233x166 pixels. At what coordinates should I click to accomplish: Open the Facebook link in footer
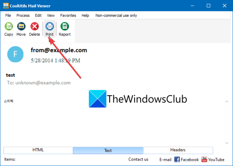click(186, 159)
